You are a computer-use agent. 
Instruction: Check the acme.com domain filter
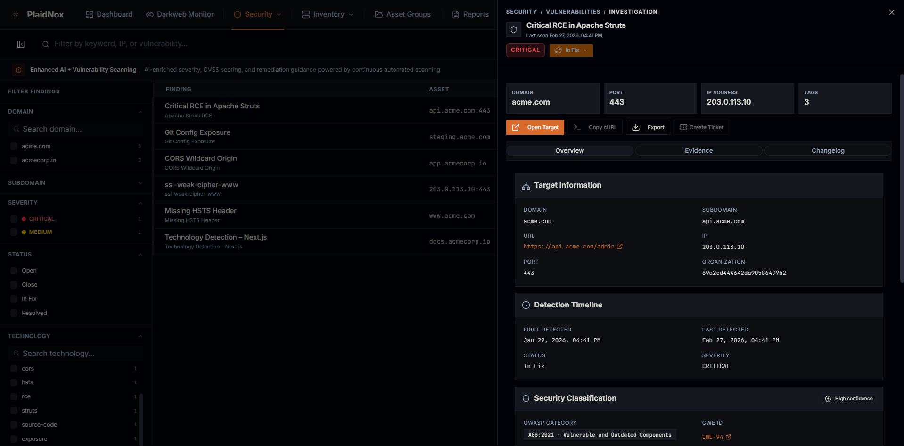[14, 146]
